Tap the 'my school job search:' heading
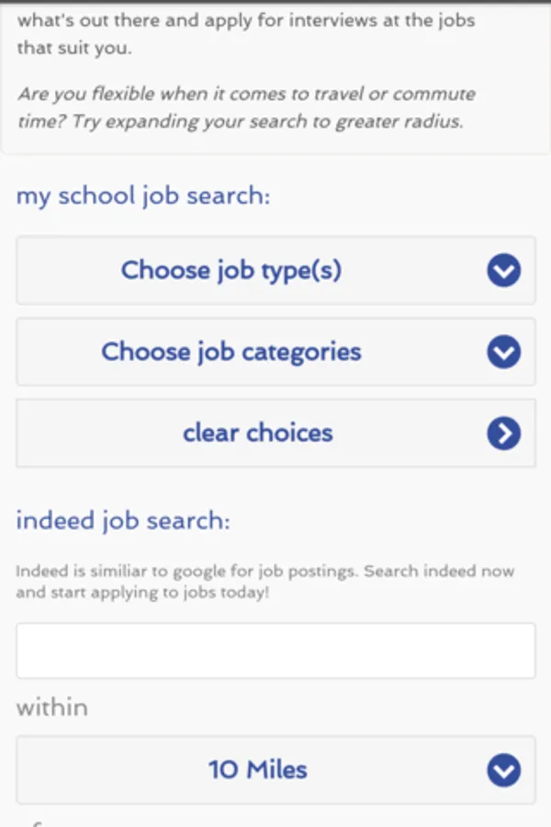The height and width of the screenshot is (827, 551). 143,196
